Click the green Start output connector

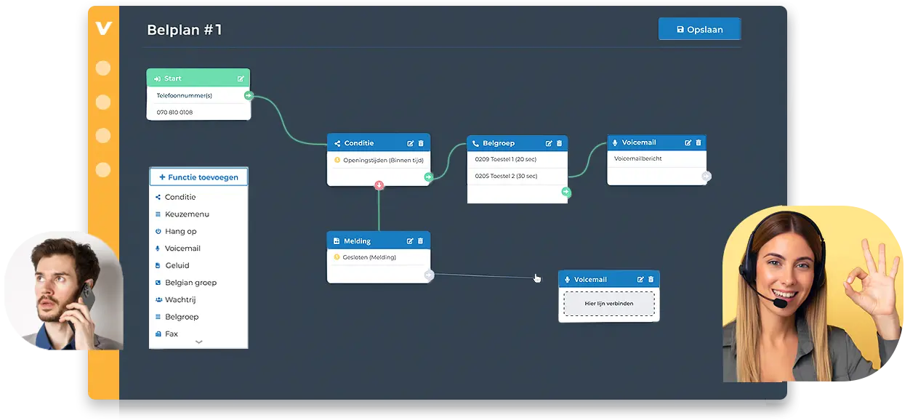pos(249,95)
